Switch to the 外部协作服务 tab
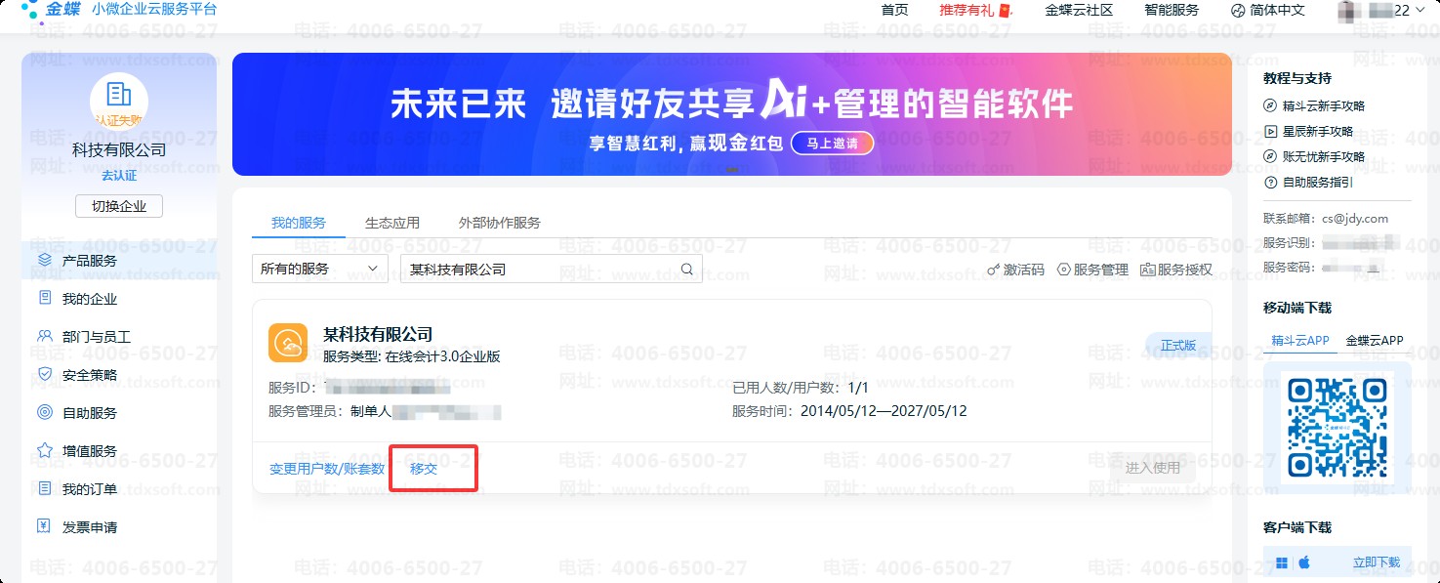Viewport: 1440px width, 583px height. point(499,223)
